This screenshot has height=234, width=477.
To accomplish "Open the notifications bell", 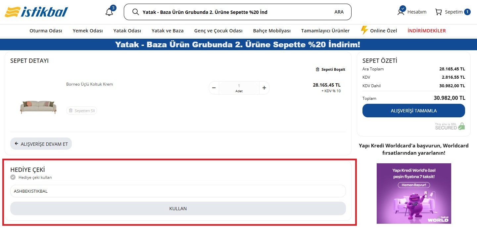I will tap(109, 12).
